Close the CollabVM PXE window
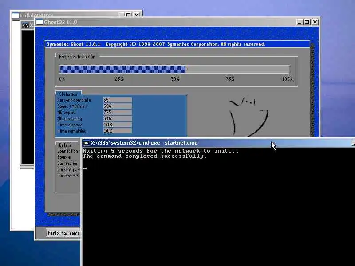The width and height of the screenshot is (355, 266). [x=137, y=15]
